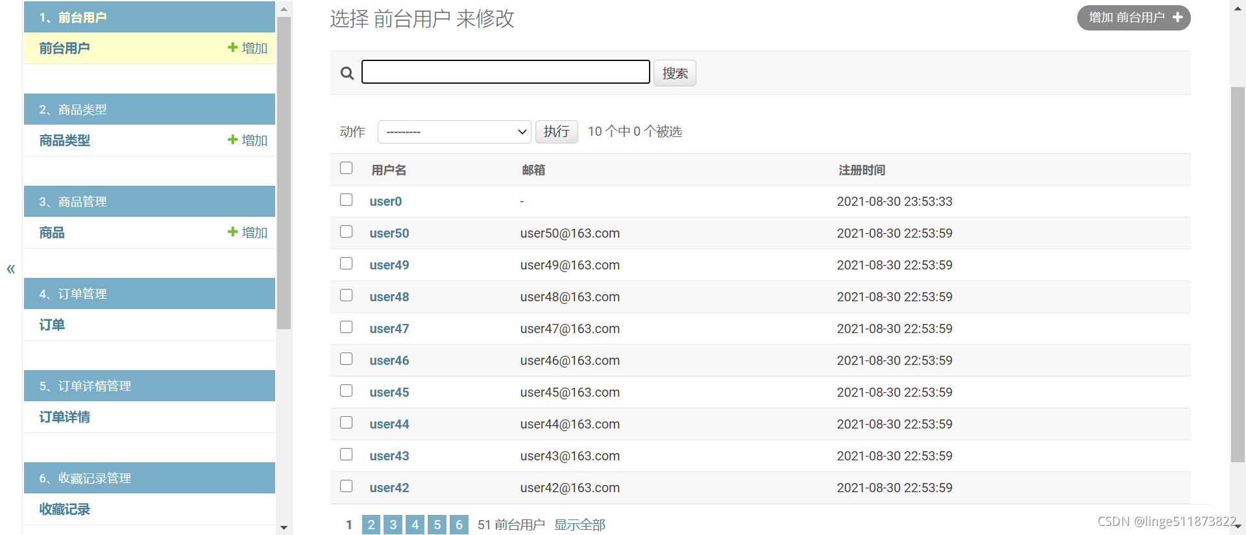Sort by the 邮箱 column header
This screenshot has height=535, width=1246.
533,170
